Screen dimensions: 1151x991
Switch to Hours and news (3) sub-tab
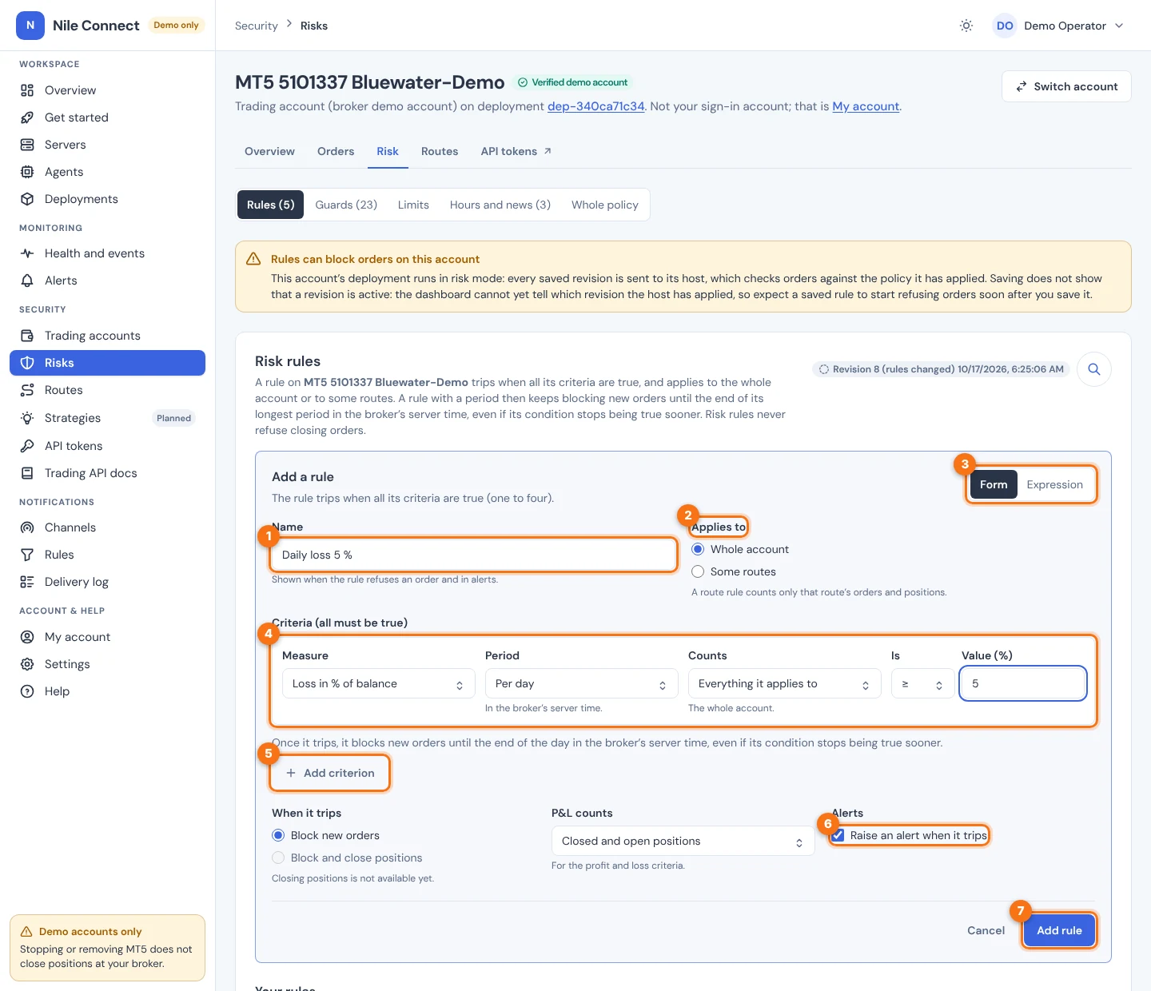tap(500, 205)
